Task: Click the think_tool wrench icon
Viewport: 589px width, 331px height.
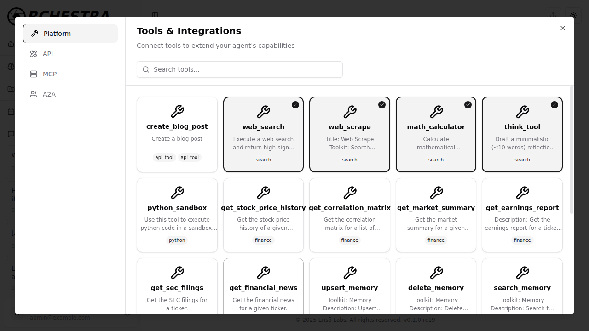Action: pyautogui.click(x=522, y=112)
